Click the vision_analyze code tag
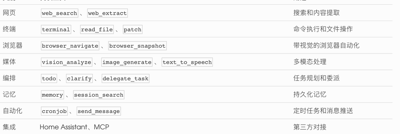The height and width of the screenshot is (134, 400). (66, 62)
